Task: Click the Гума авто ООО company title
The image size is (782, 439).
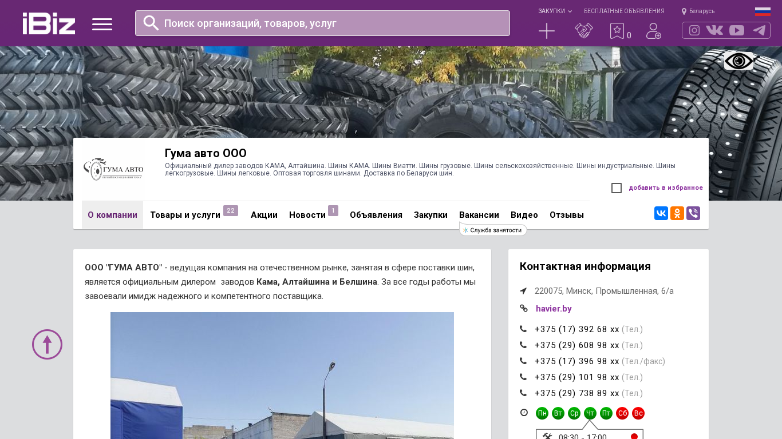Action: click(x=206, y=153)
